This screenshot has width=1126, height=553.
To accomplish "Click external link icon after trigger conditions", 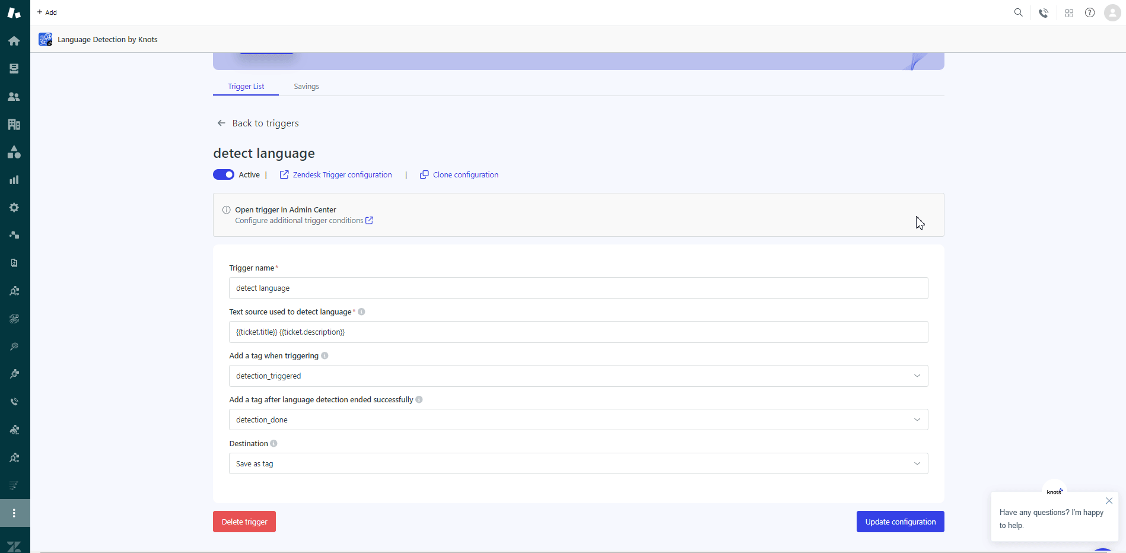I will (x=369, y=220).
